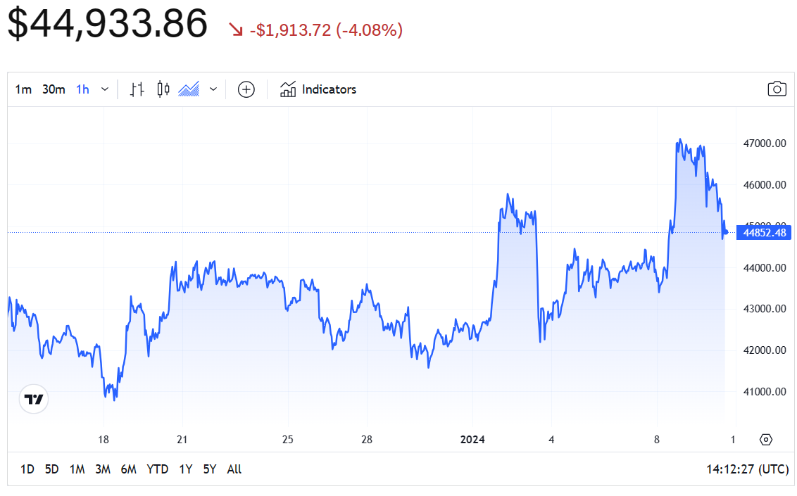Image resolution: width=797 pixels, height=496 pixels.
Task: Set date range to YTD
Action: click(157, 469)
